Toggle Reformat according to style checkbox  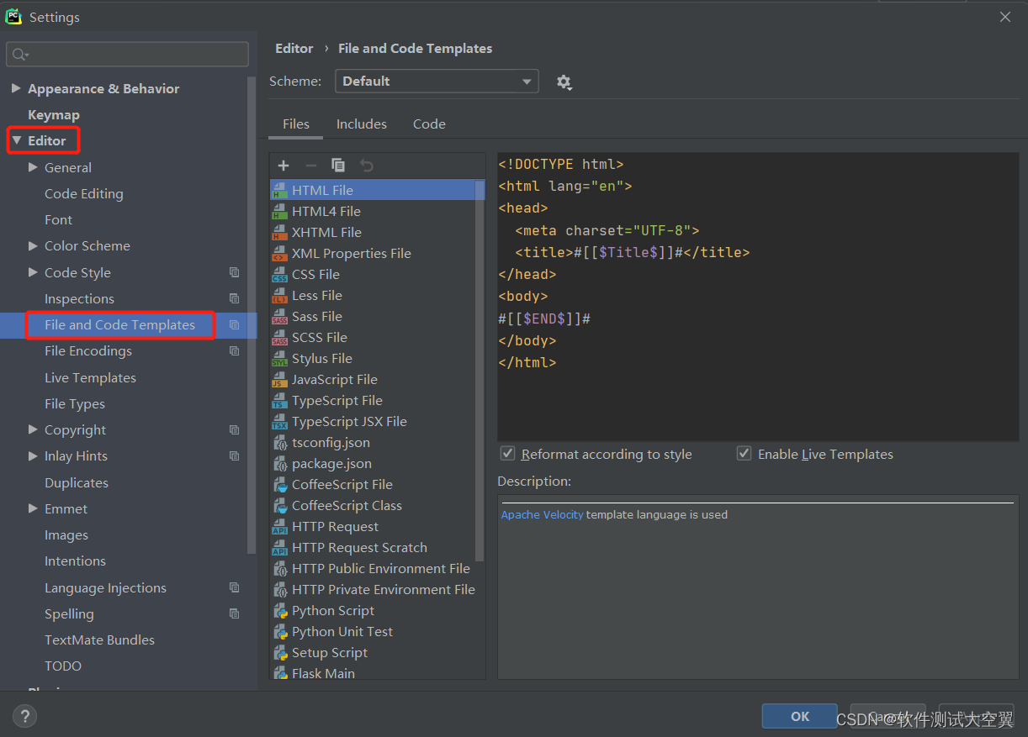[507, 454]
